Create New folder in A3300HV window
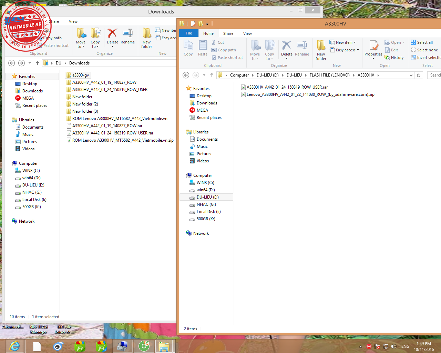 tap(321, 50)
